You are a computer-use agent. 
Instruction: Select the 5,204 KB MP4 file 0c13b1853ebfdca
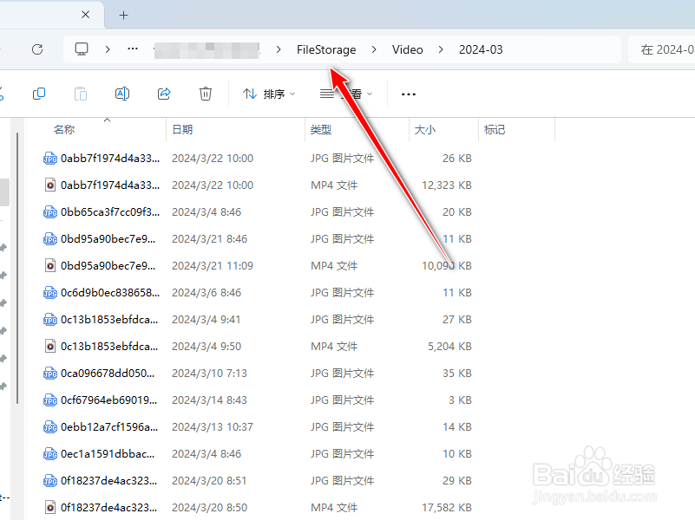(x=257, y=346)
